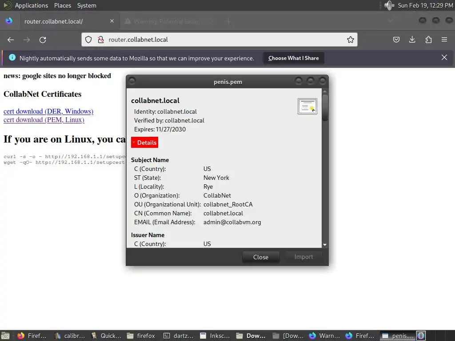Screen dimensions: 455x341
Task: Select the Rye locality value
Action: coord(208,187)
